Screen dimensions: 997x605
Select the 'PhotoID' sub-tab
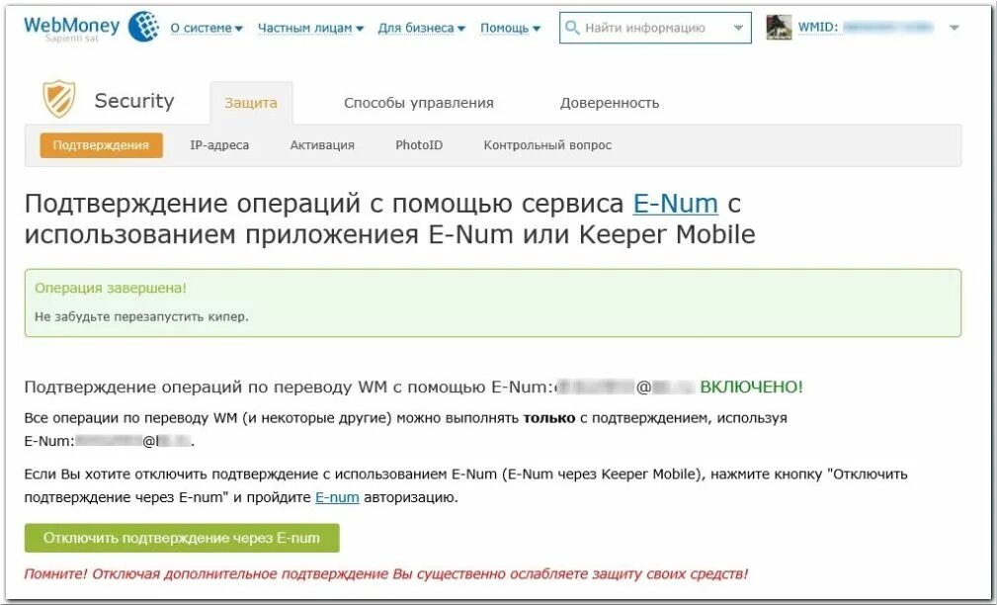click(419, 145)
